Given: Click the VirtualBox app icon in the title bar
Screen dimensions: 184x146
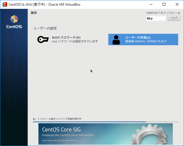Looking at the screenshot, I should 5,5.
